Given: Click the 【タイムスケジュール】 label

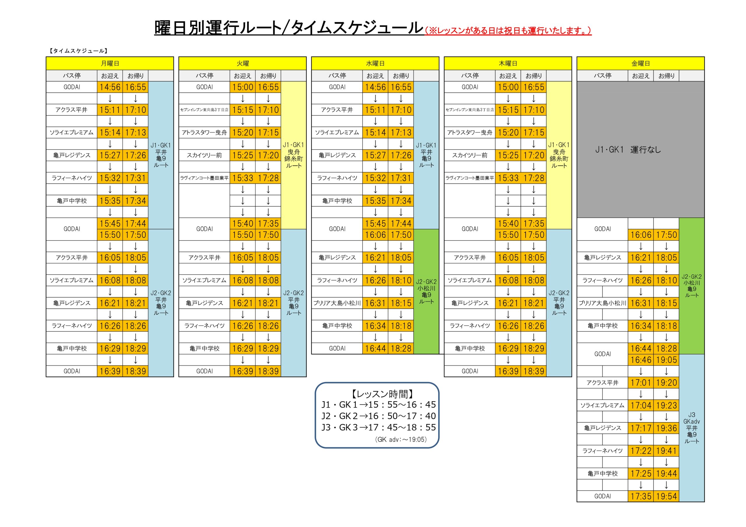Looking at the screenshot, I should tap(78, 51).
